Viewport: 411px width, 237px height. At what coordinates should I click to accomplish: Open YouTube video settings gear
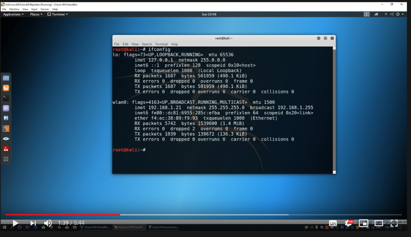click(348, 223)
